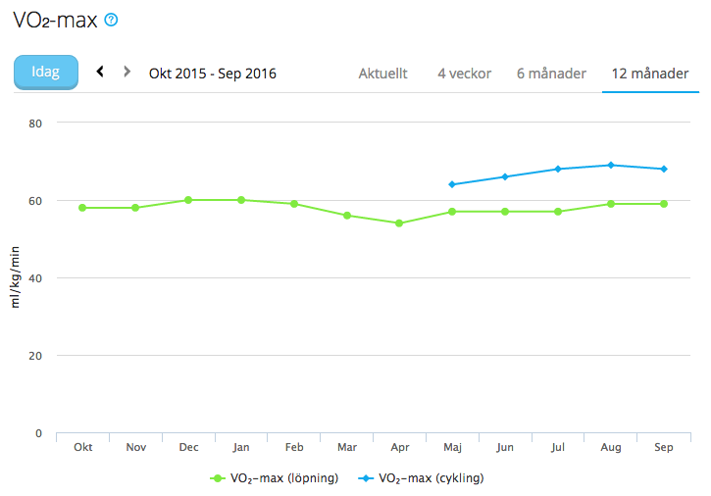
Task: Toggle VO2-max (löpning) legend series
Action: [275, 479]
